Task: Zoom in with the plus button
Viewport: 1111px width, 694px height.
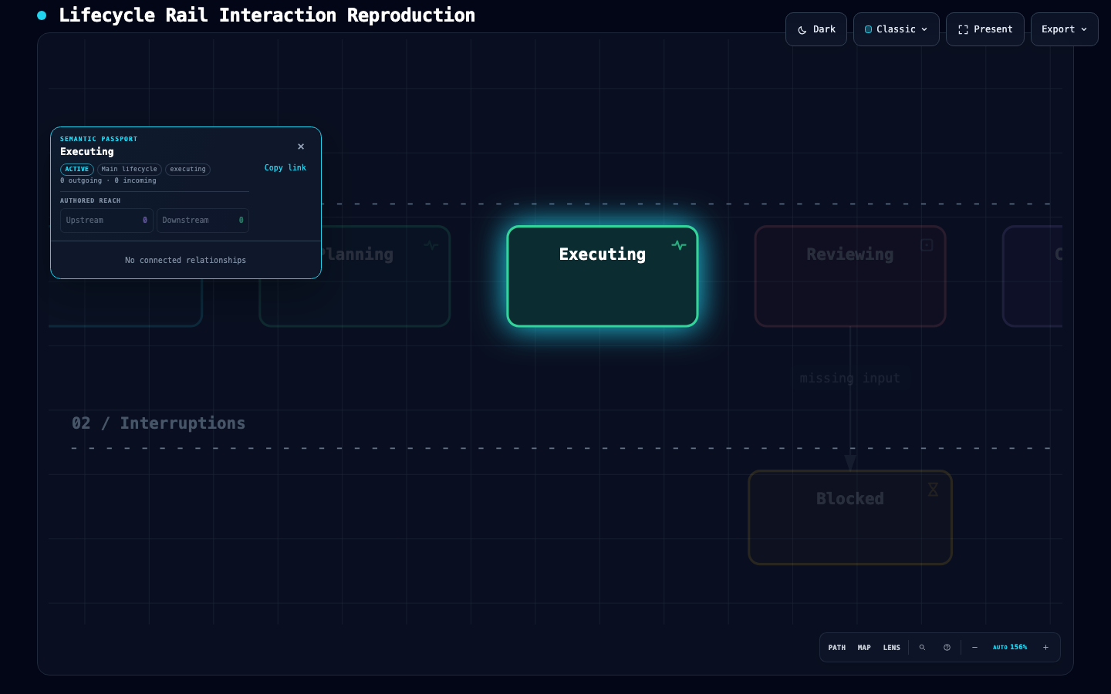Action: pos(1045,648)
